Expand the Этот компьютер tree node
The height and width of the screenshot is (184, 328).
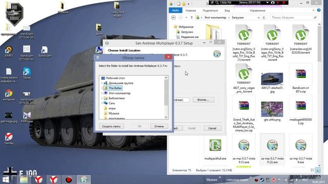click(102, 93)
